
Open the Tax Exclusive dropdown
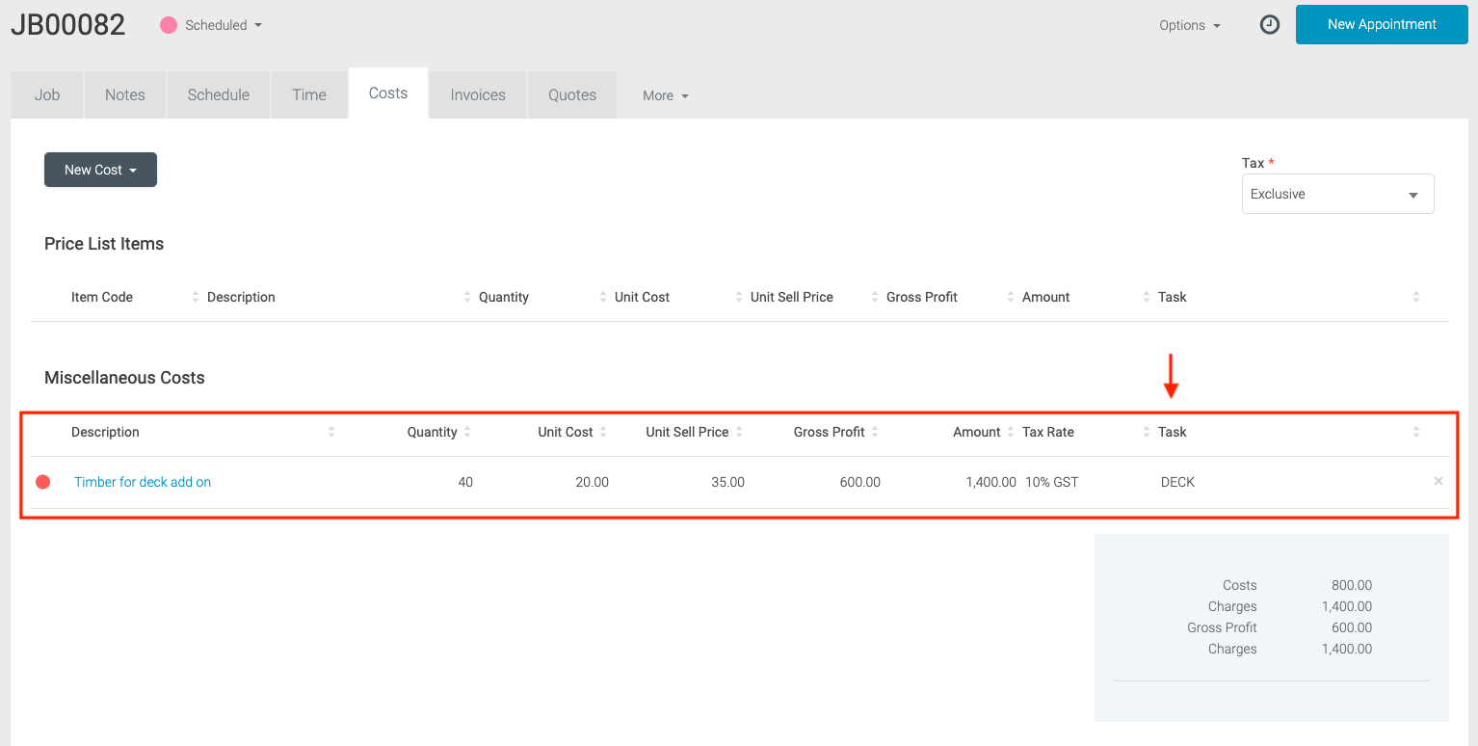1337,194
